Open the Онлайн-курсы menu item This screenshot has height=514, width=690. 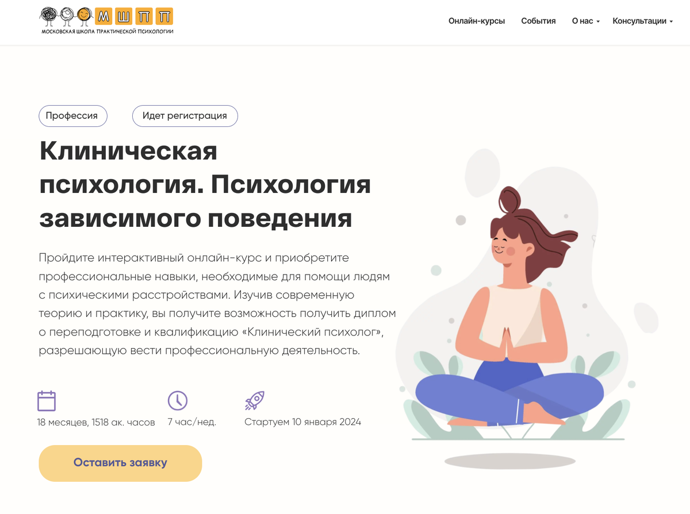coord(477,21)
